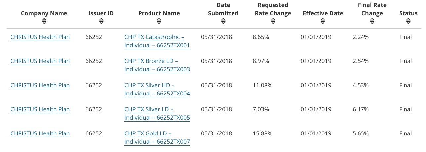Click CHRISTUS Health Plan in Silver LD row

40,109
